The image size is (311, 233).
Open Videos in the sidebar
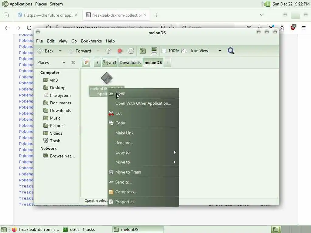[x=56, y=133]
